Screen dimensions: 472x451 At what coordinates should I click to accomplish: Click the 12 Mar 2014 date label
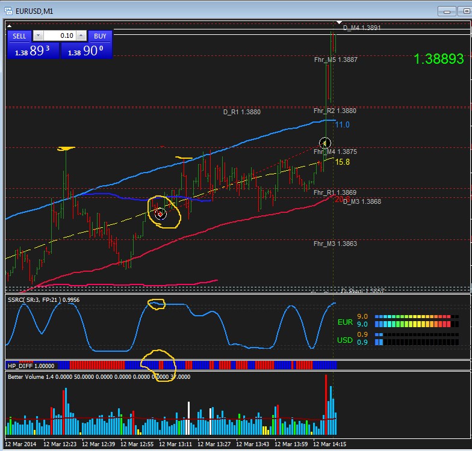click(x=20, y=444)
